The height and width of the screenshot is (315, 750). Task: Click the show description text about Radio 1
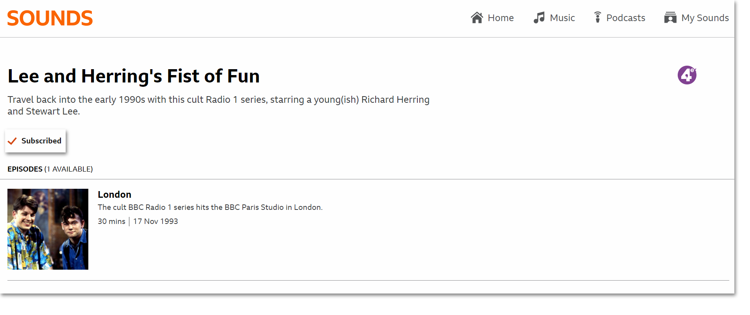click(x=218, y=105)
